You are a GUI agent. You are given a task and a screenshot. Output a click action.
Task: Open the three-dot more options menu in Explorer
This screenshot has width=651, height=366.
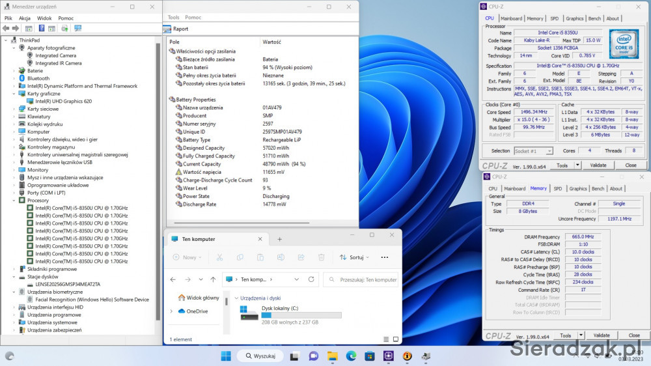pos(385,257)
